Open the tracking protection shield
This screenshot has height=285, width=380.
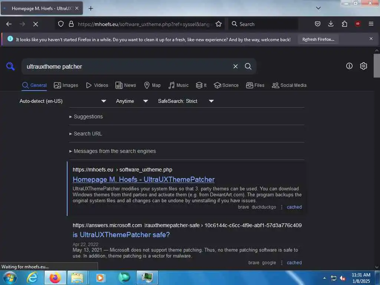pos(61,24)
